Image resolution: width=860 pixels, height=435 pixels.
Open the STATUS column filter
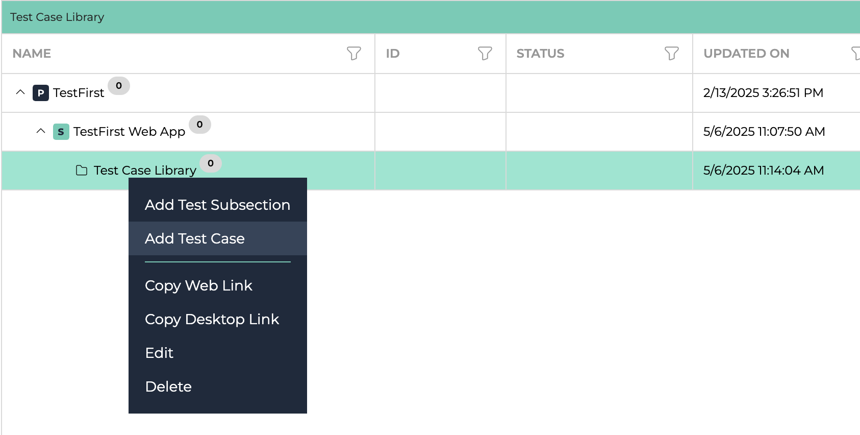tap(671, 53)
